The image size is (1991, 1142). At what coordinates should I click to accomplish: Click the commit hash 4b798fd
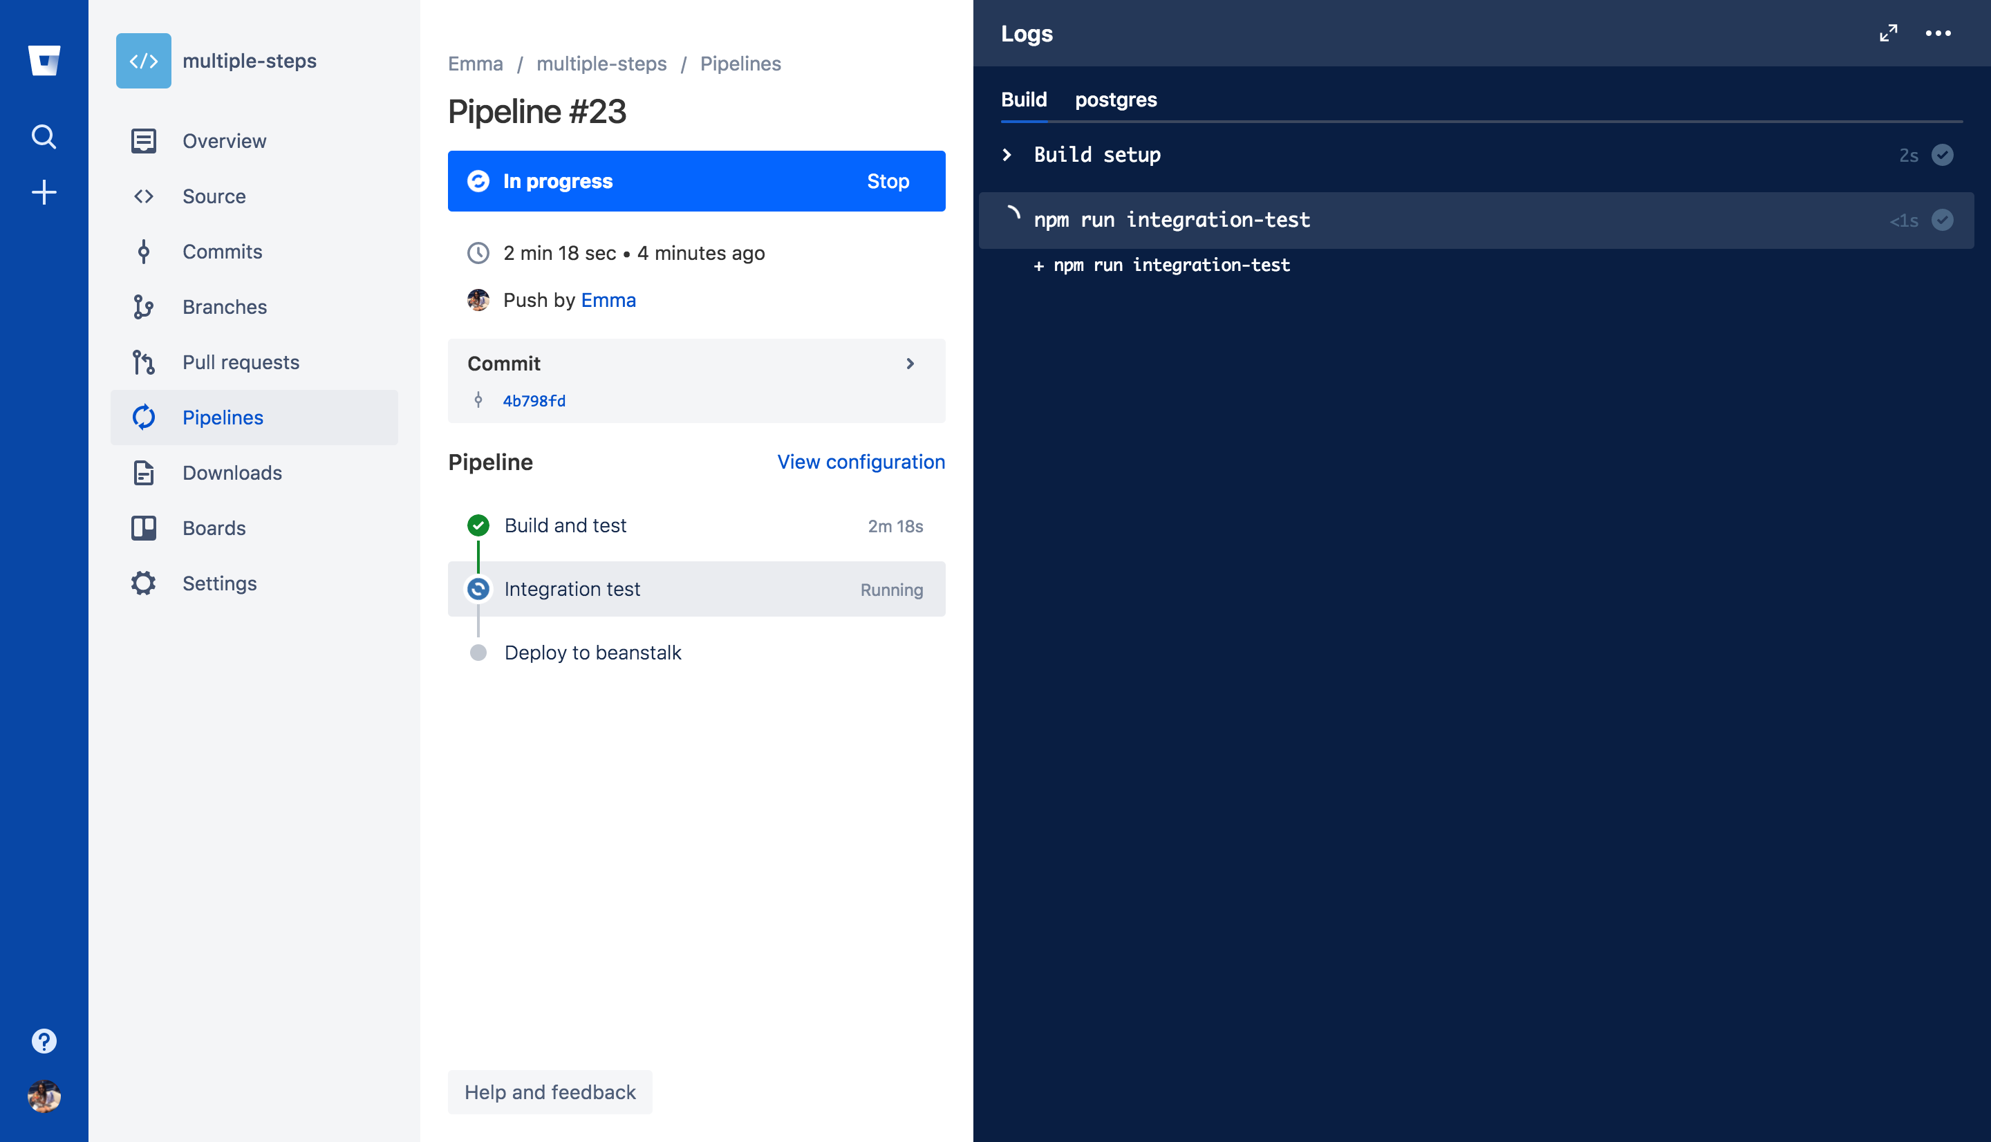(x=533, y=401)
